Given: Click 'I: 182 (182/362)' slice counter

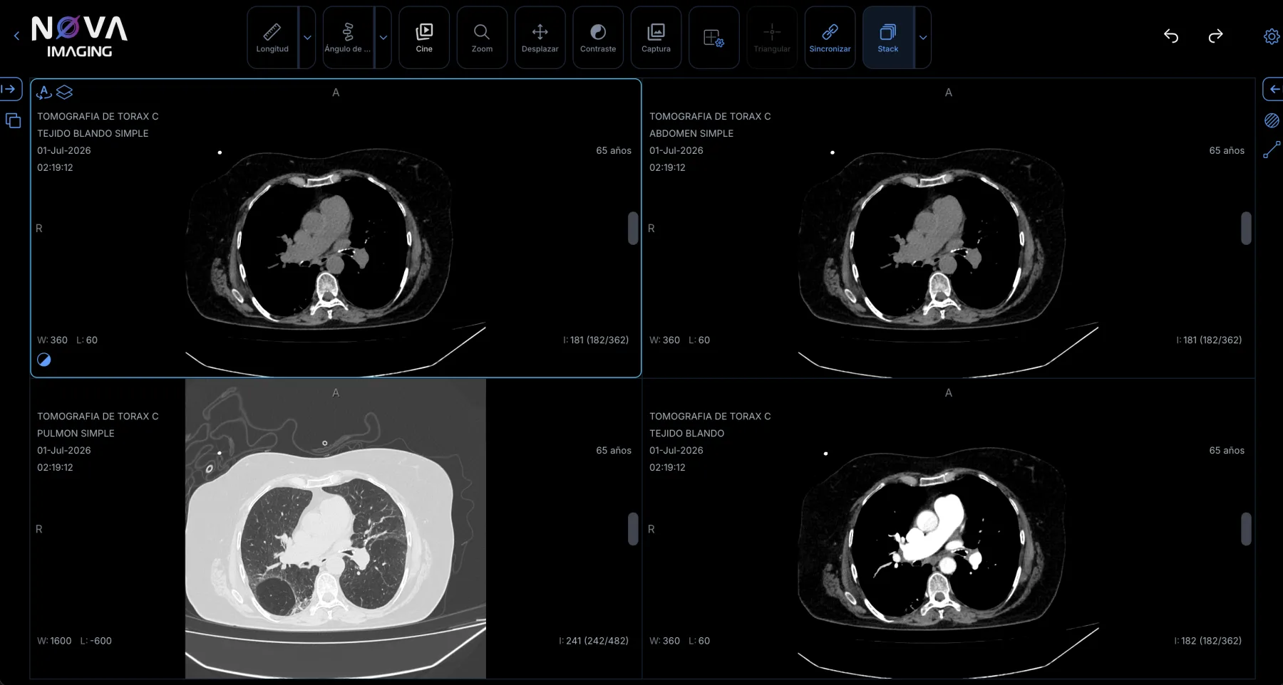Looking at the screenshot, I should (1208, 641).
